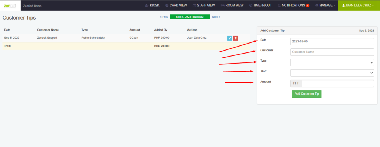Click the Customer Name input field
The image size is (380, 147).
pos(332,52)
